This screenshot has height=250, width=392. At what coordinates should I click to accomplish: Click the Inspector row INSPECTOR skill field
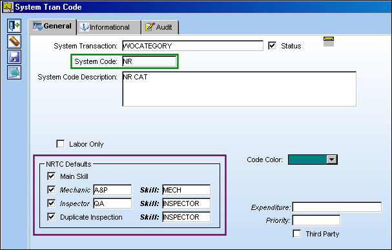[186, 203]
